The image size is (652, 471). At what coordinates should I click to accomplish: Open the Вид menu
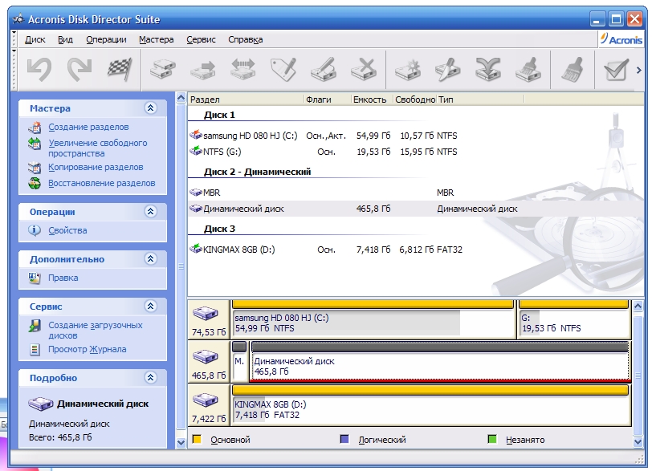pos(65,39)
